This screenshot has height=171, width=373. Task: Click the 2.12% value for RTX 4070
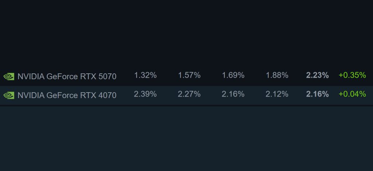277,94
